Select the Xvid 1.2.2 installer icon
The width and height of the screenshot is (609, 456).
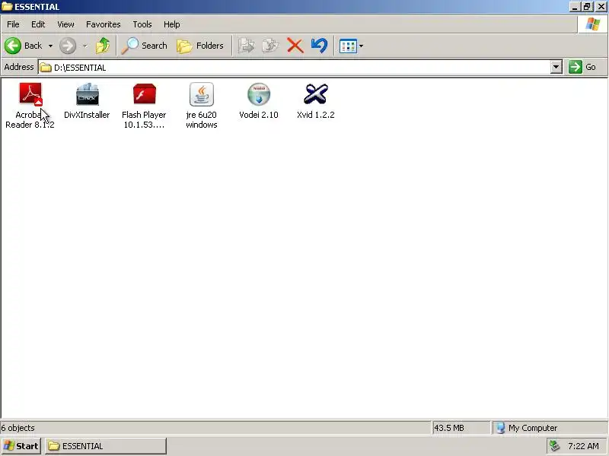click(x=316, y=94)
